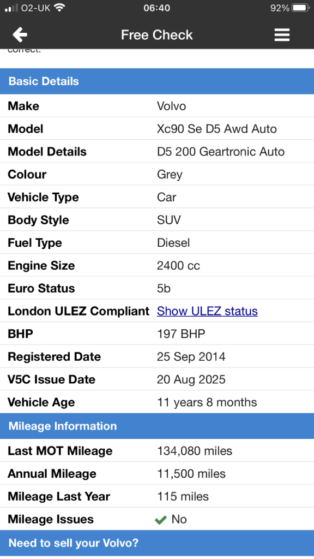Select the Mileage Information section header
The width and height of the screenshot is (314, 559).
coord(157,426)
